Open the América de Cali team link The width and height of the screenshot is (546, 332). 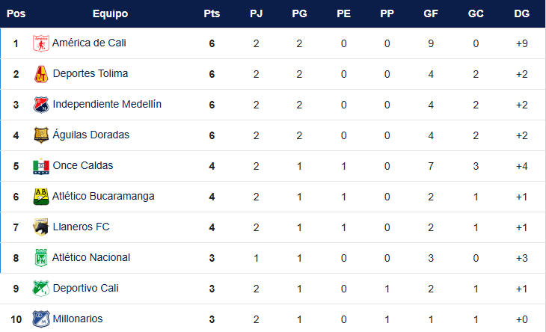pyautogui.click(x=89, y=43)
